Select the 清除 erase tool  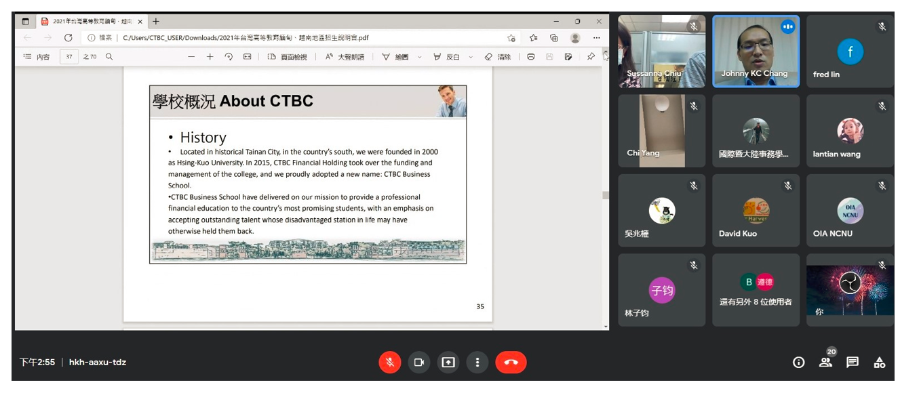pyautogui.click(x=498, y=57)
